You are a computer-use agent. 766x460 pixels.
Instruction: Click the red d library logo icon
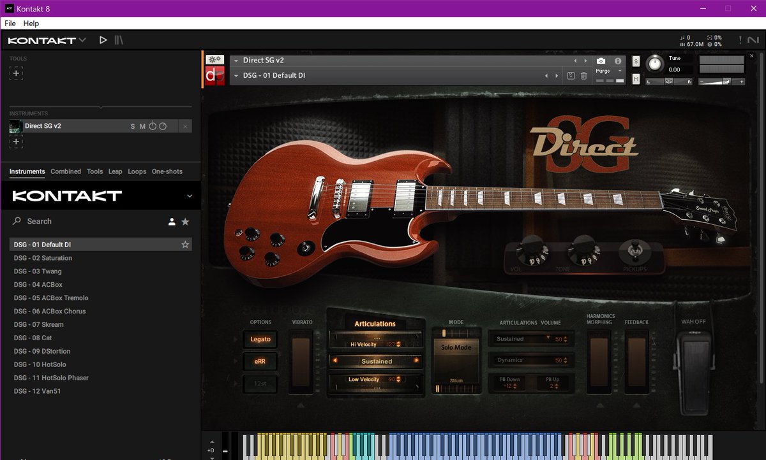[x=215, y=76]
